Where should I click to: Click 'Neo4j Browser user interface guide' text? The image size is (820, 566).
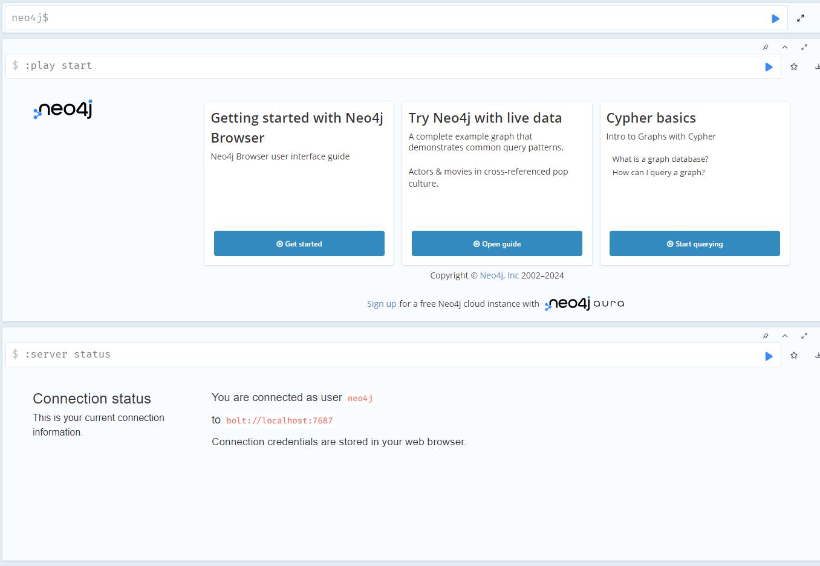click(x=280, y=156)
